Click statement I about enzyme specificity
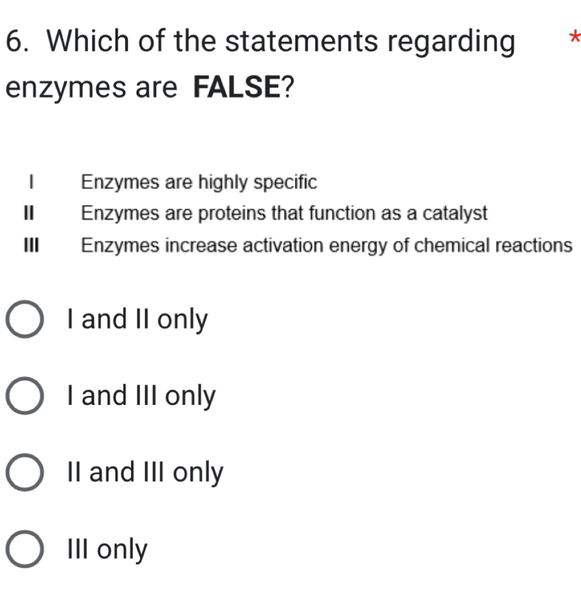581x594 pixels. click(199, 182)
